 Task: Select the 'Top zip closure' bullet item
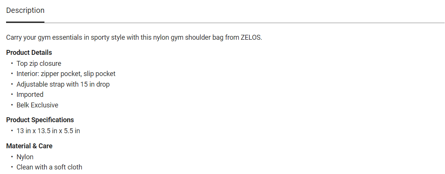point(39,64)
